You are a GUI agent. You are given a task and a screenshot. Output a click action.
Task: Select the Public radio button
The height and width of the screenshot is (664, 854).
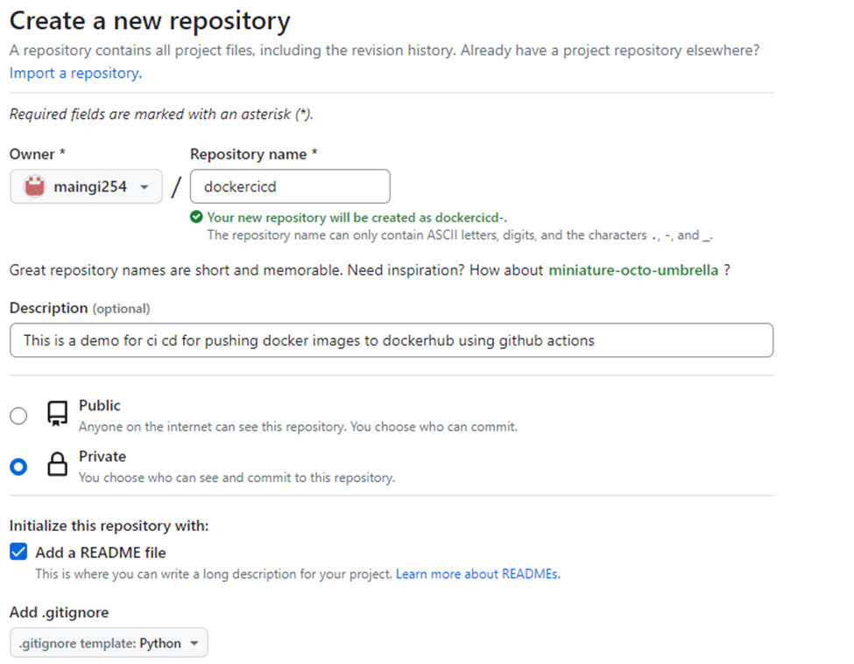[18, 416]
